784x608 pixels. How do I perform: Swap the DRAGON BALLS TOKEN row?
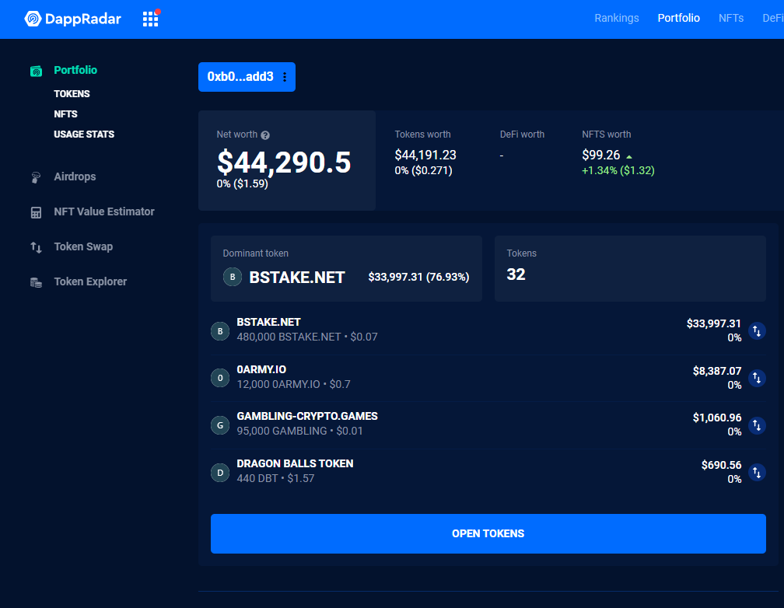tap(757, 472)
